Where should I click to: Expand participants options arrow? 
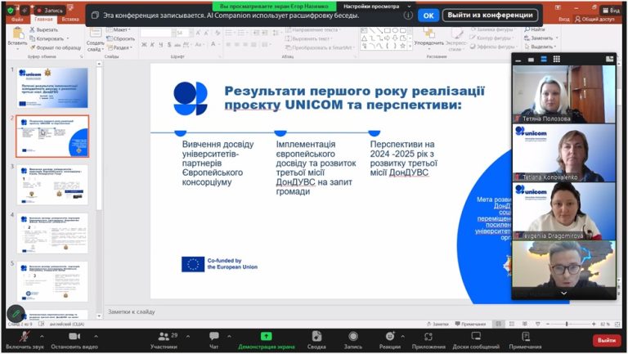coord(188,336)
